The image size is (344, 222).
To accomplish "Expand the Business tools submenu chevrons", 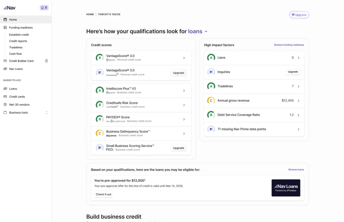I will pos(47,112).
